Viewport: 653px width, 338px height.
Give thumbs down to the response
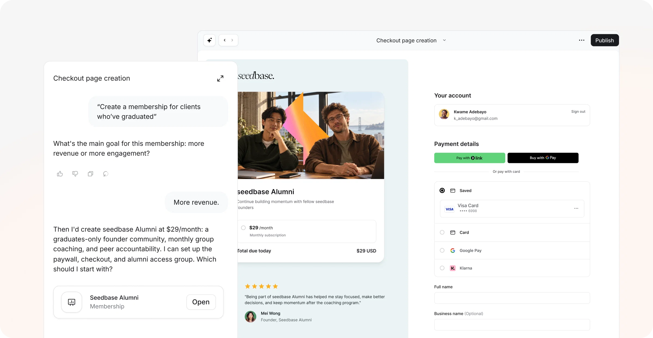[75, 174]
